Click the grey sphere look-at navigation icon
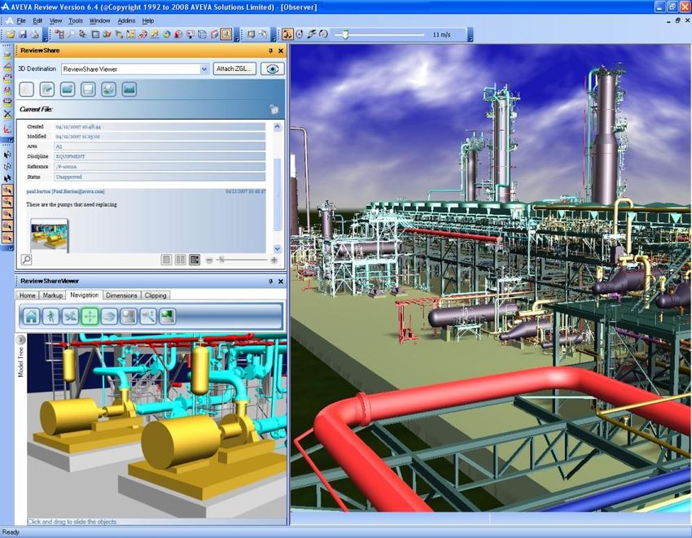 click(129, 316)
